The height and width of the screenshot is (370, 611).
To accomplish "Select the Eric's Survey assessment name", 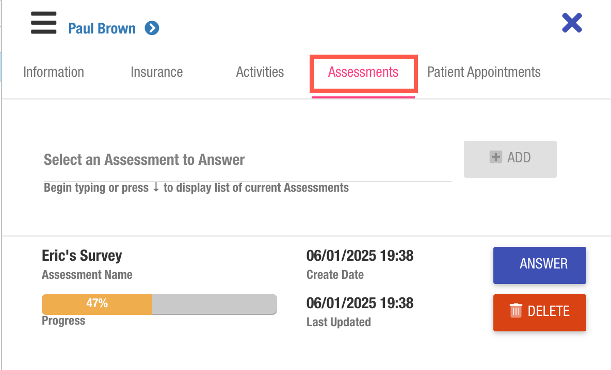I will (x=82, y=256).
